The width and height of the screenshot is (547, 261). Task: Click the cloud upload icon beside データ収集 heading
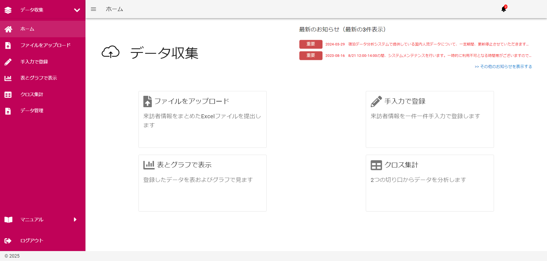pos(111,52)
